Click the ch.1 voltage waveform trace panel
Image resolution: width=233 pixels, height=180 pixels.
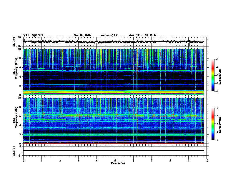[115, 42]
